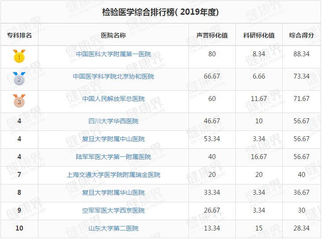This screenshot has height=239, width=322.
Task: Click the 专科排名 column header
Action: click(19, 35)
